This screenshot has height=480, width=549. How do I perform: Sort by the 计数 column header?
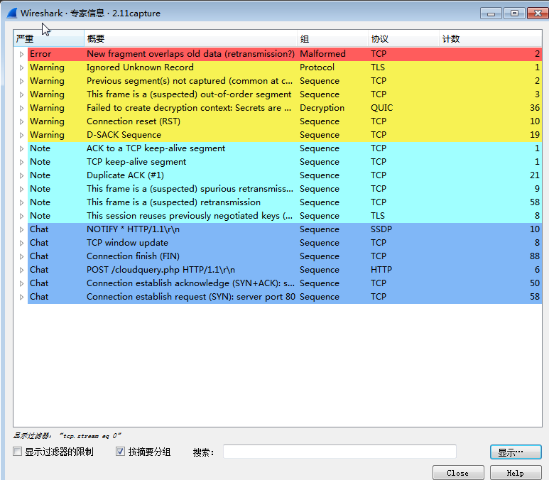[491, 38]
